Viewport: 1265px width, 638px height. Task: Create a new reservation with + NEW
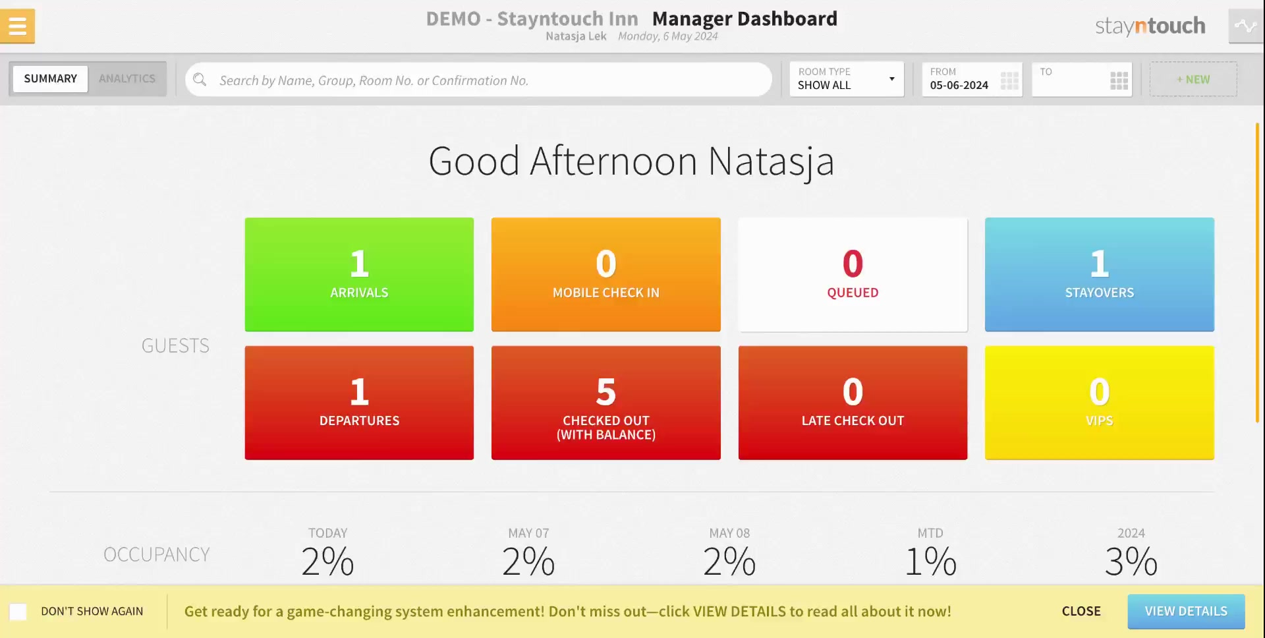[x=1193, y=79]
